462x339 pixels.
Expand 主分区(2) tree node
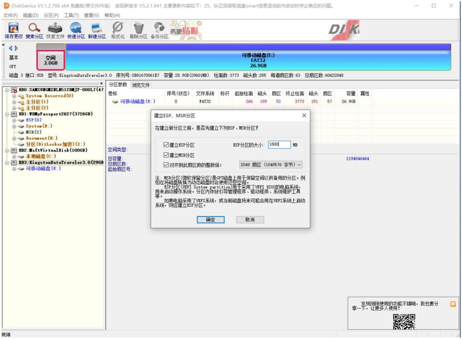pyautogui.click(x=14, y=108)
